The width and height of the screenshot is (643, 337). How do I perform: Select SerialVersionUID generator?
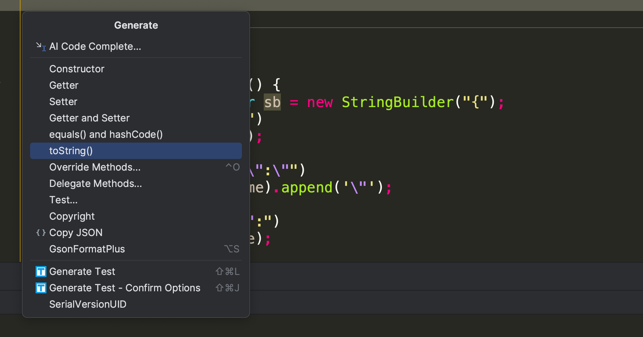pos(136,304)
